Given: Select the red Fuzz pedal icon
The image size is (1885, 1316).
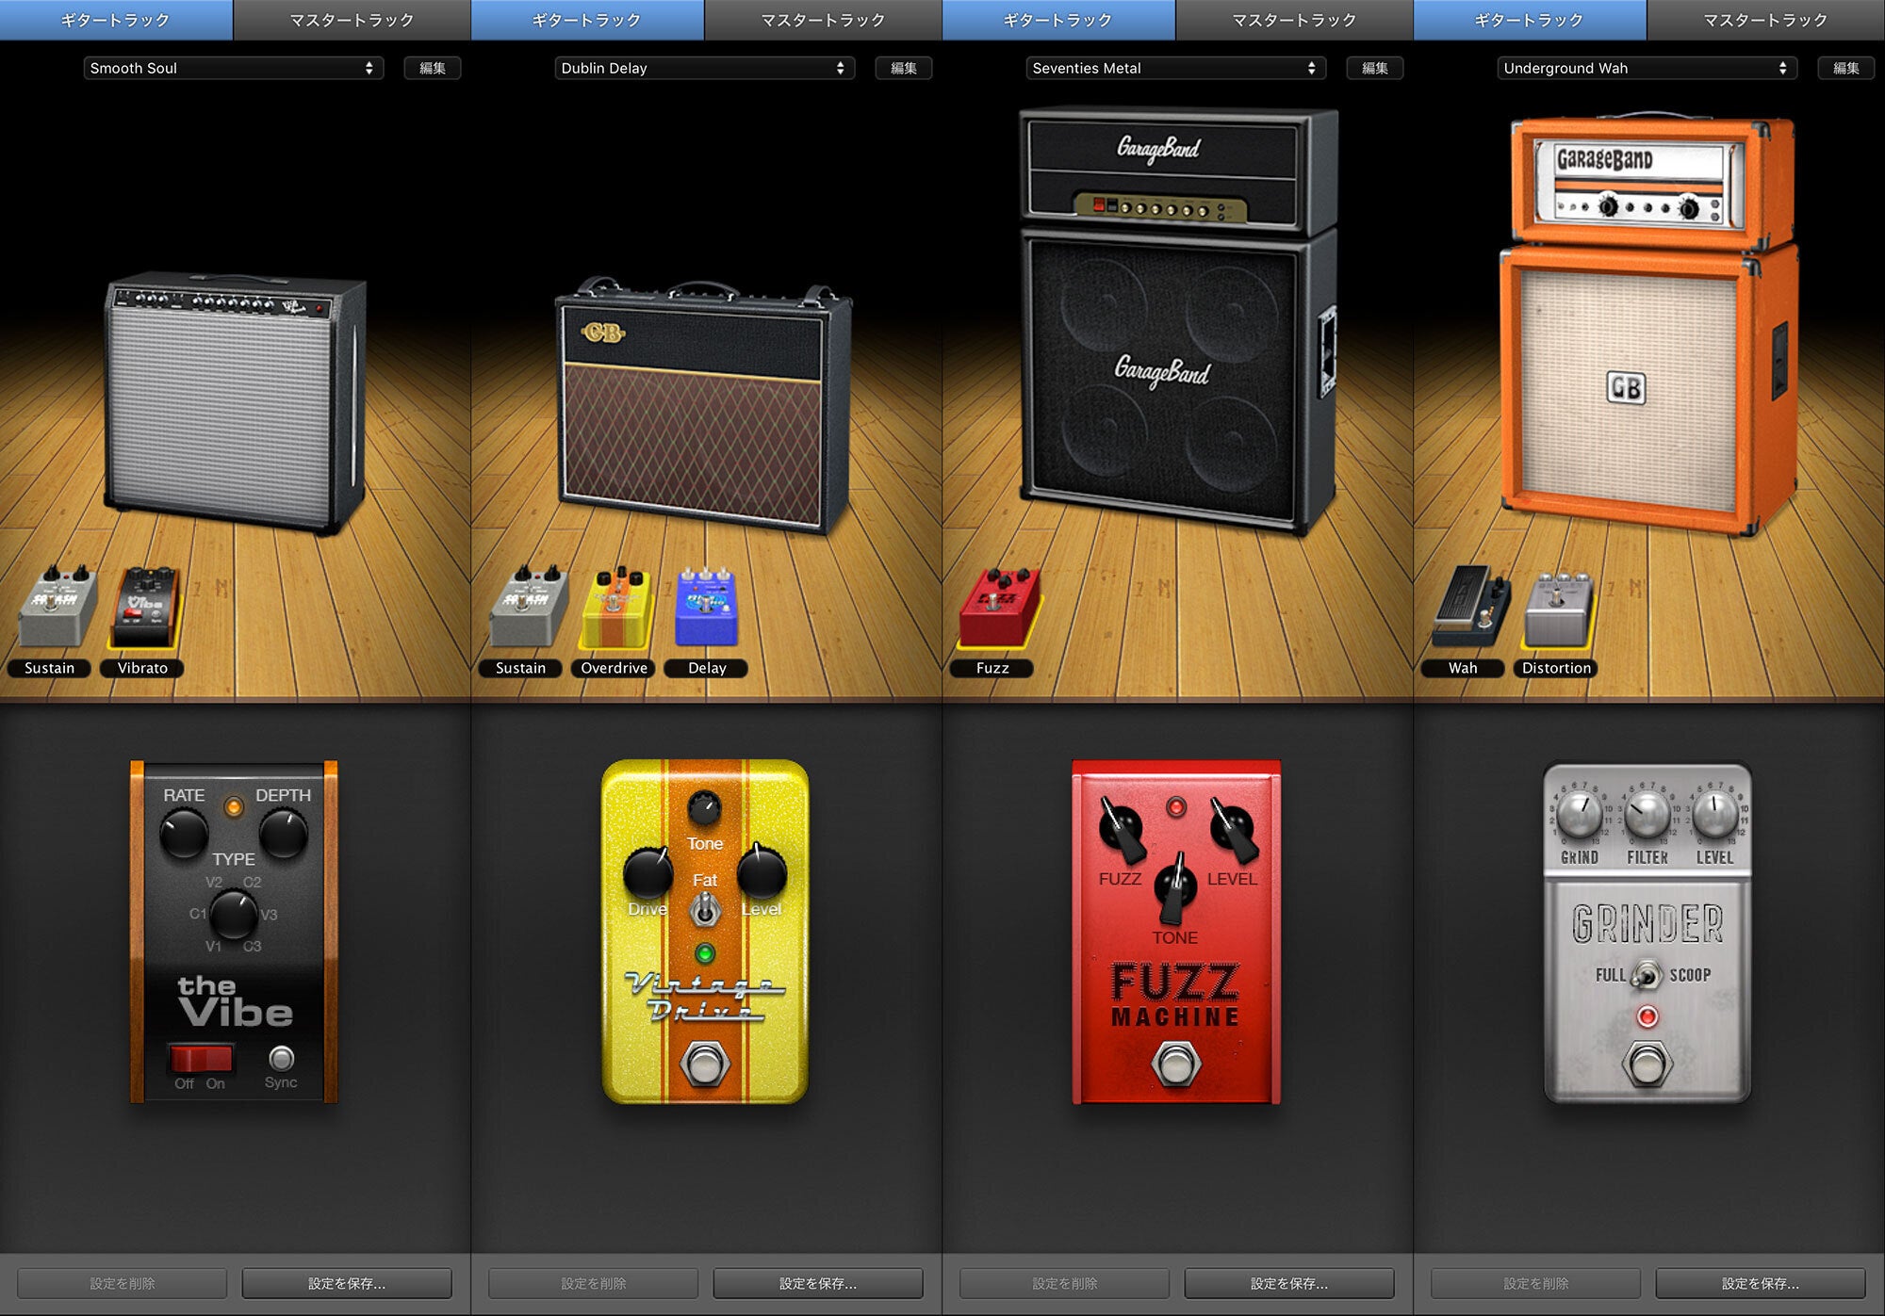Looking at the screenshot, I should tap(998, 606).
